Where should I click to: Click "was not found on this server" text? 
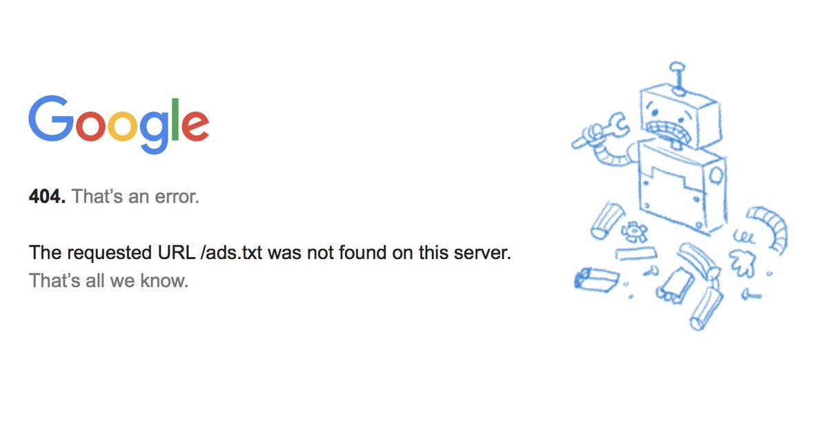coord(390,253)
